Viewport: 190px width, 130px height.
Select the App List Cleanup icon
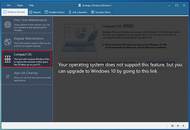tap(8, 76)
